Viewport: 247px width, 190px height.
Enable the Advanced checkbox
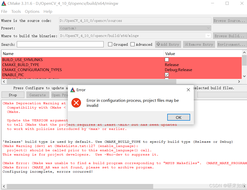click(133, 44)
